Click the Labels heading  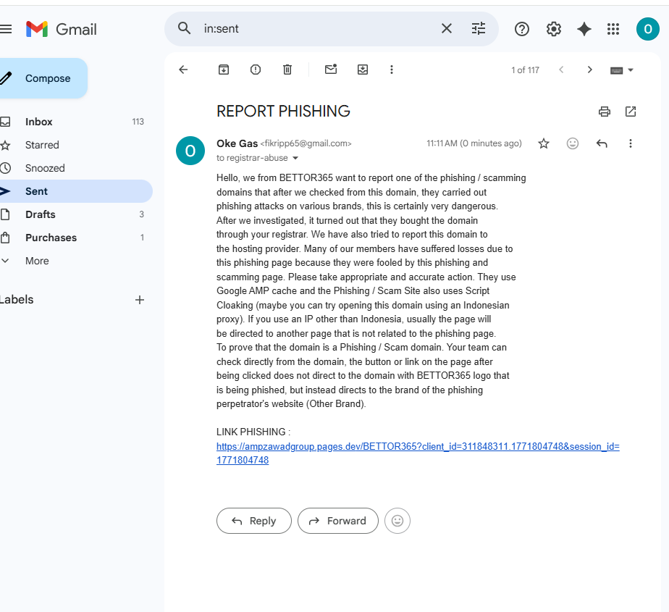tap(17, 300)
